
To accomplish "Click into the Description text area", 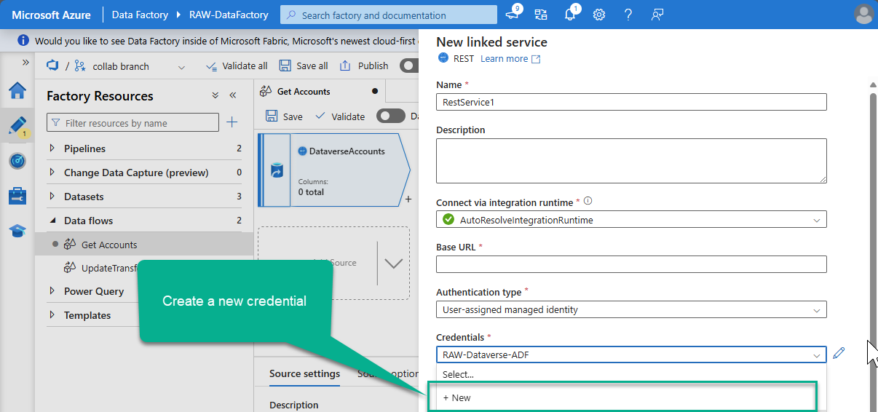I will coord(631,161).
